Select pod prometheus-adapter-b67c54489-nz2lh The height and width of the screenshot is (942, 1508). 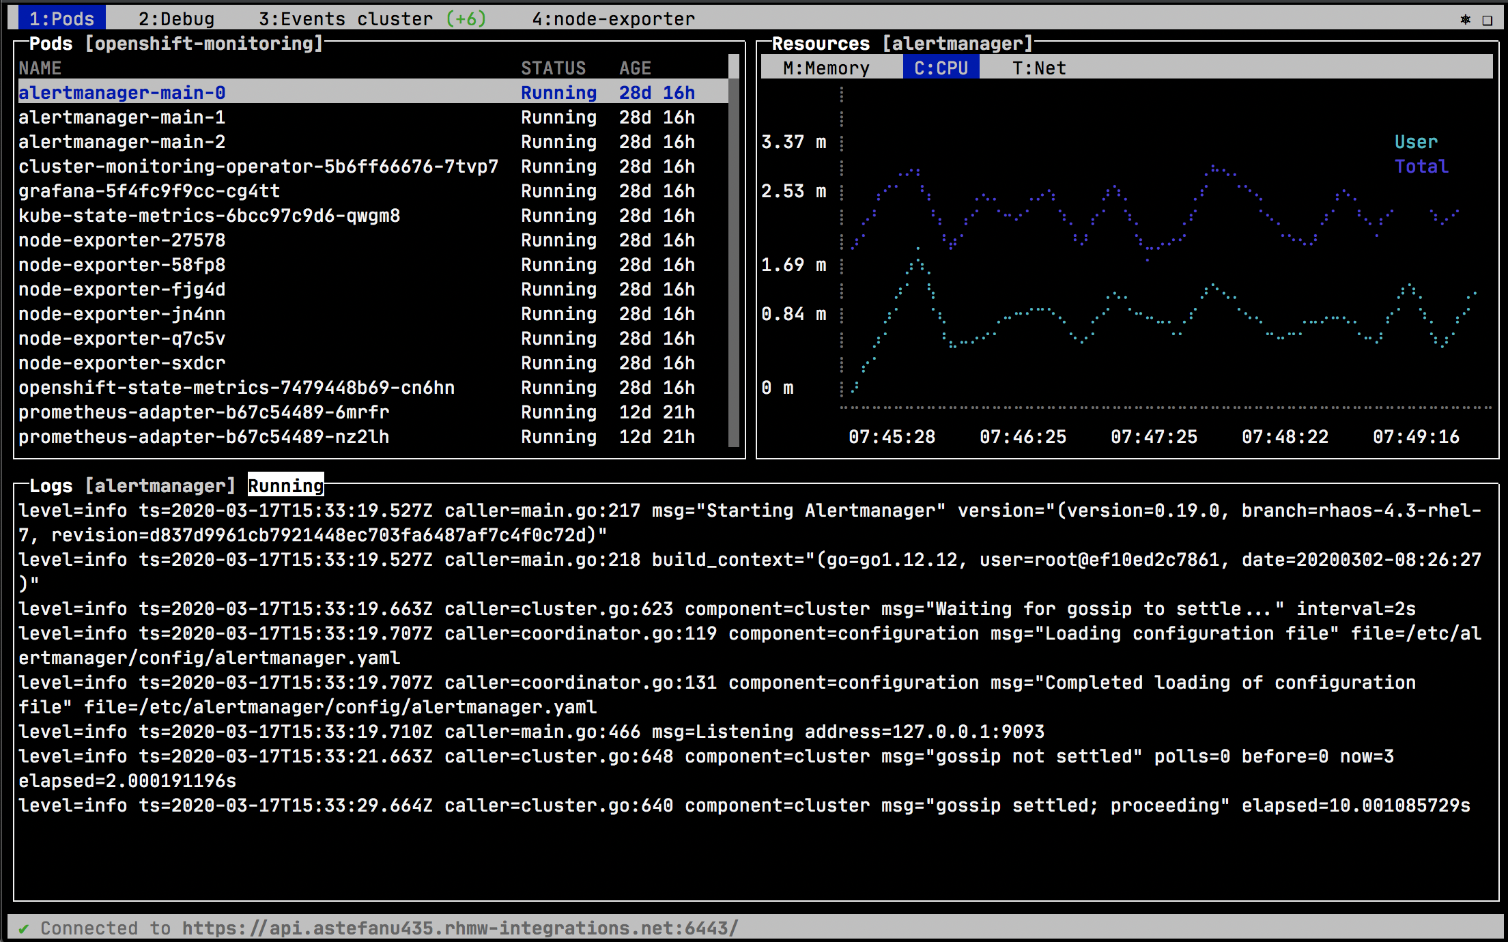click(373, 436)
